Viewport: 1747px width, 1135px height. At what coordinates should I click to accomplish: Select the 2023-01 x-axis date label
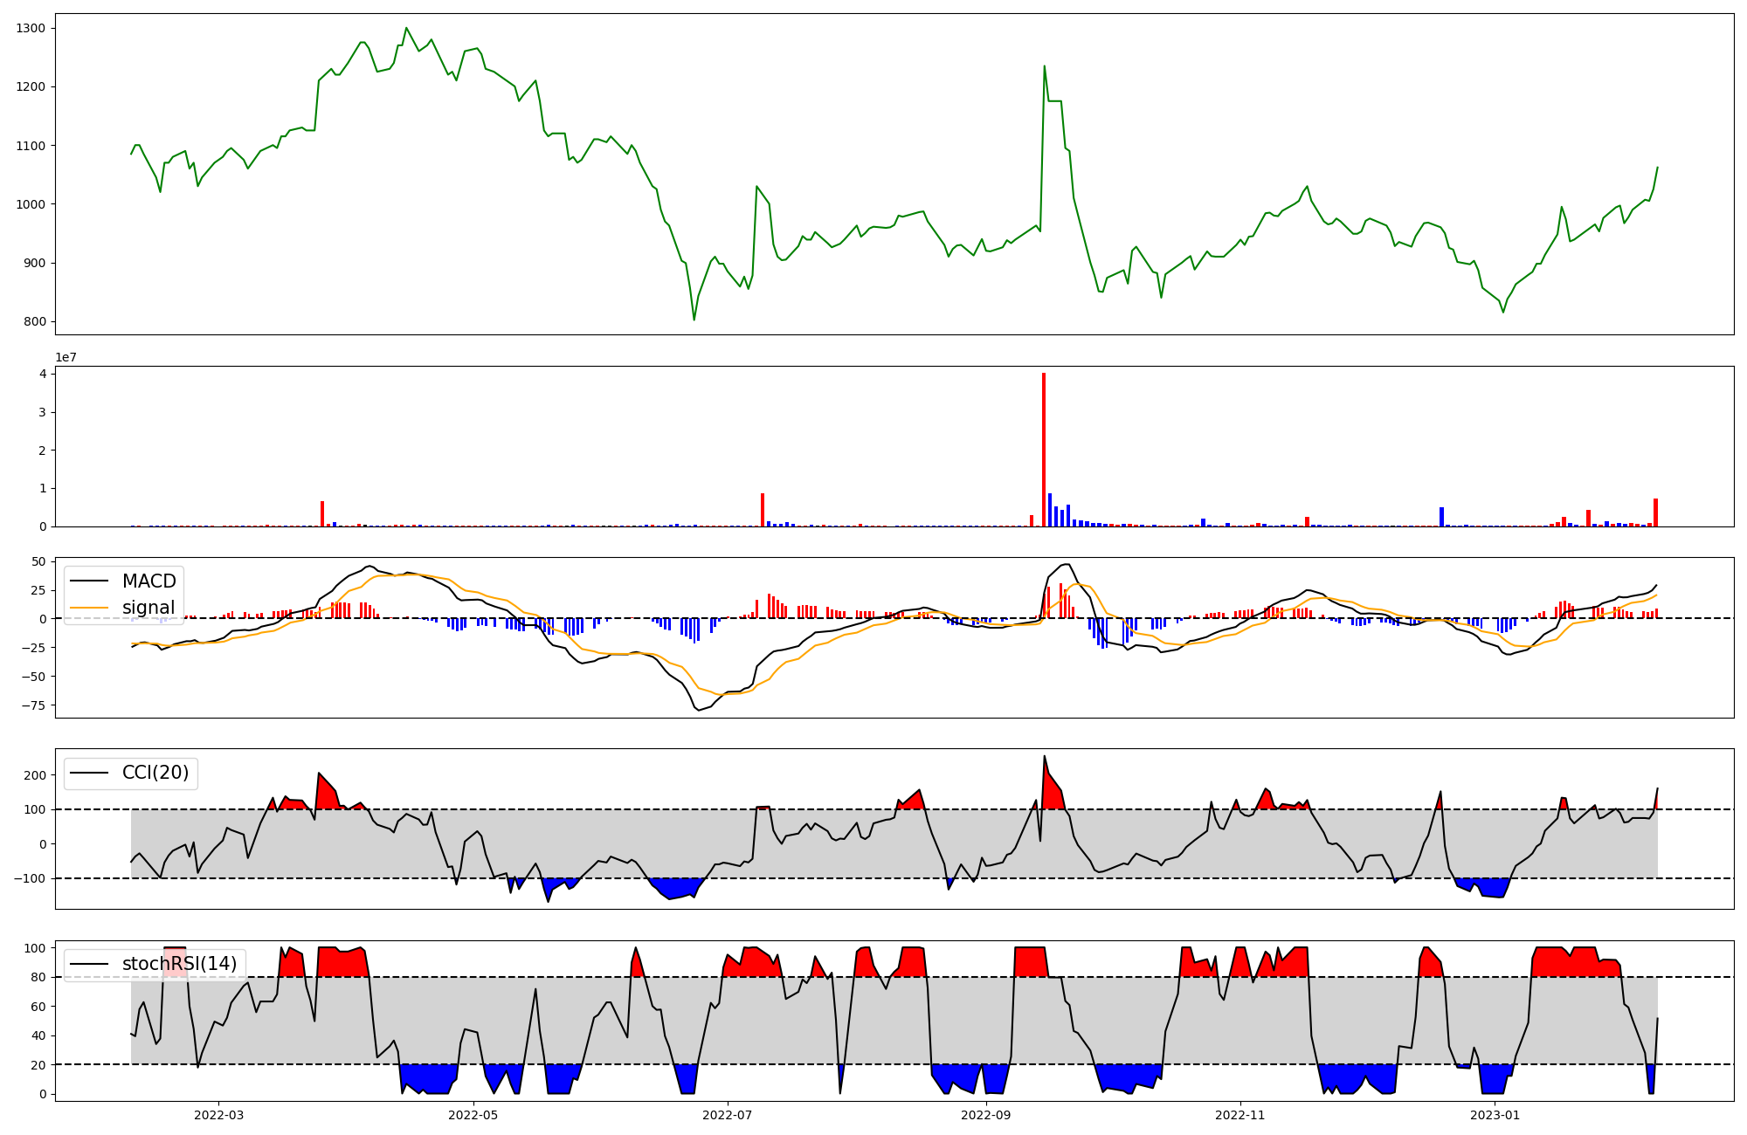[1495, 1115]
